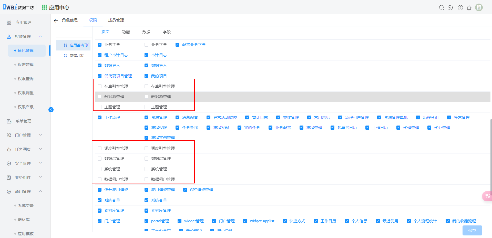The image size is (492, 238).
Task: Select 数据开发 in the application list
Action: 77,55
